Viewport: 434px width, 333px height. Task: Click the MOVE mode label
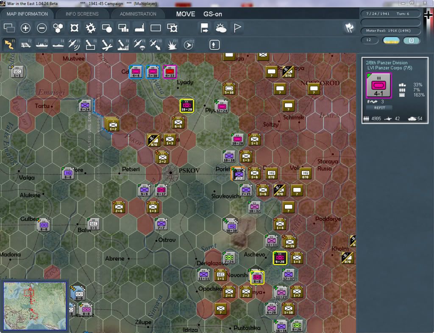(x=186, y=14)
